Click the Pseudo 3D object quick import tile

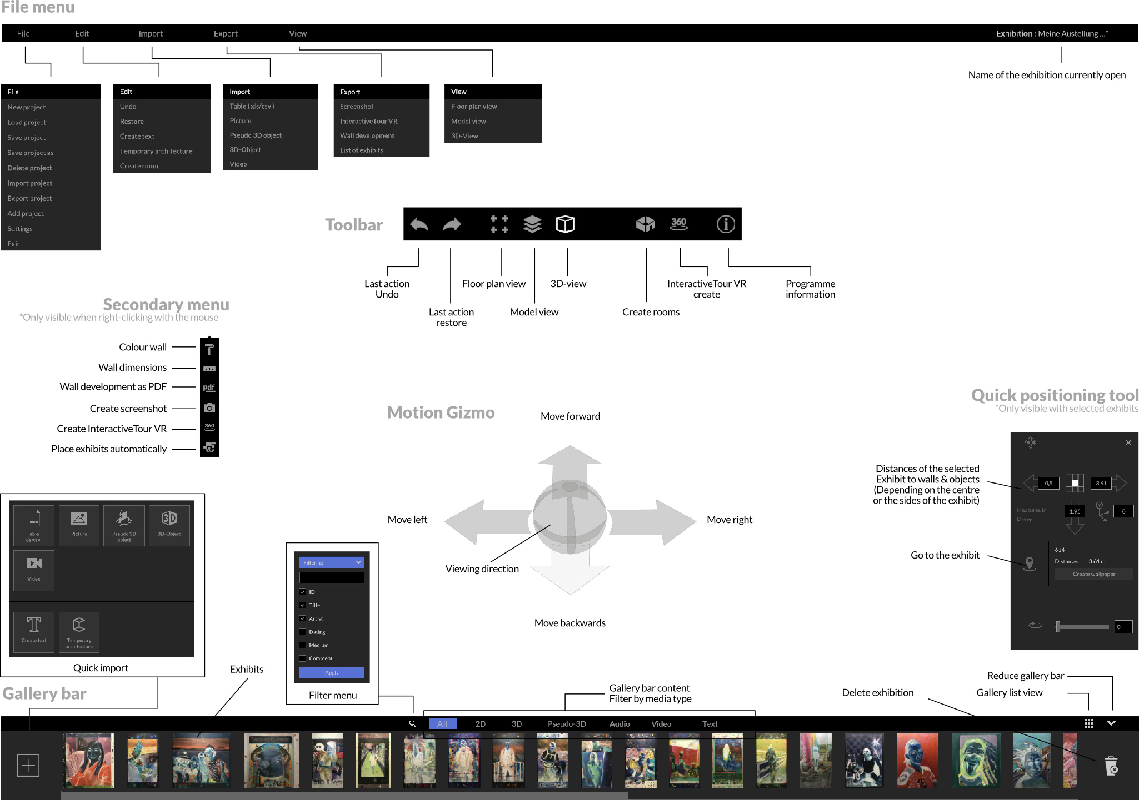click(x=124, y=525)
